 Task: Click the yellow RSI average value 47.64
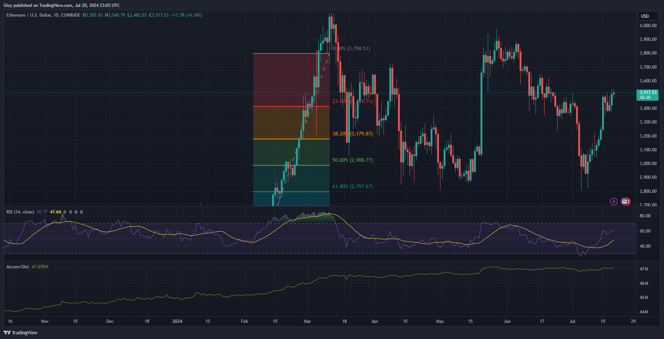tap(55, 212)
